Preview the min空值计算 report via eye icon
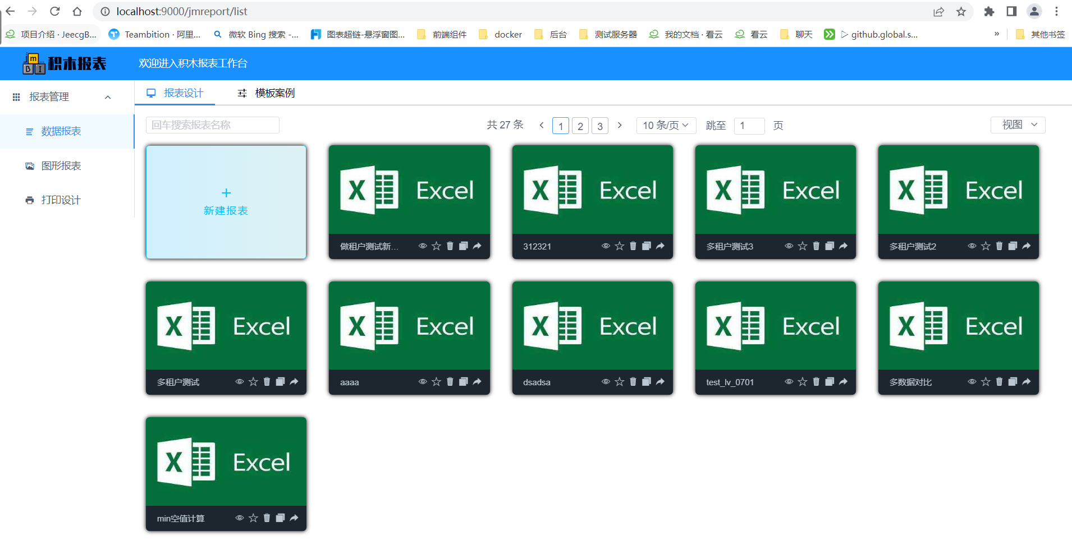The image size is (1072, 540). 240,518
